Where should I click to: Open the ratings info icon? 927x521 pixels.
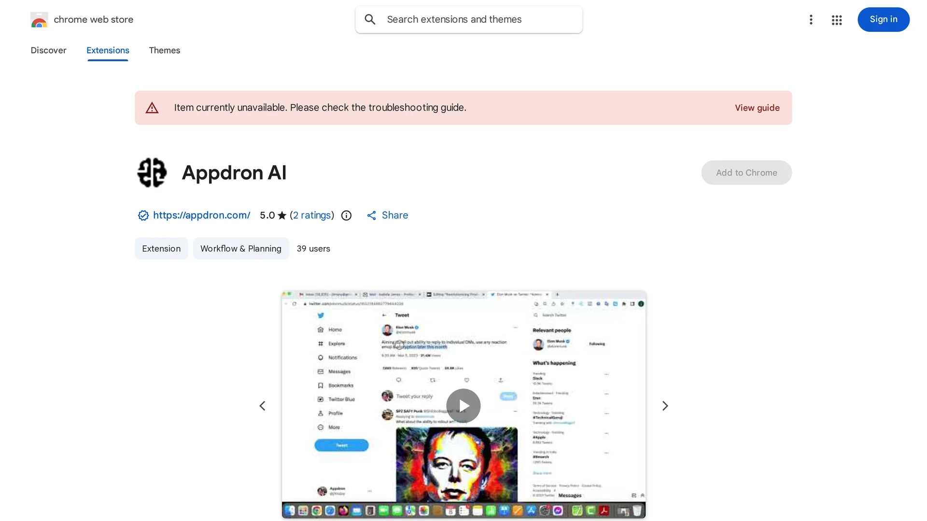[x=346, y=216]
